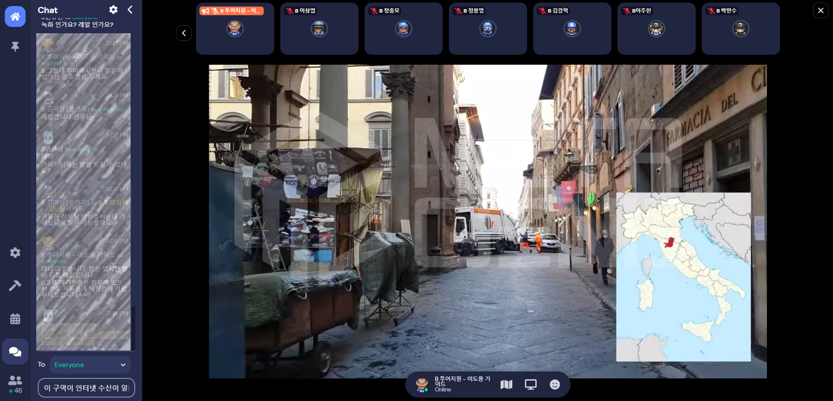Click megaphone icon on B 투어지원 tile
Image resolution: width=833 pixels, height=401 pixels.
pyautogui.click(x=206, y=11)
